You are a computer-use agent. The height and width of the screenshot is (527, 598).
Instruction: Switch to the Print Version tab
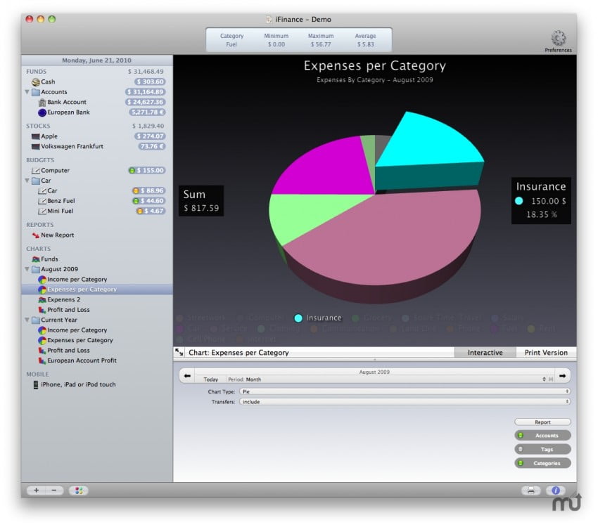[546, 352]
